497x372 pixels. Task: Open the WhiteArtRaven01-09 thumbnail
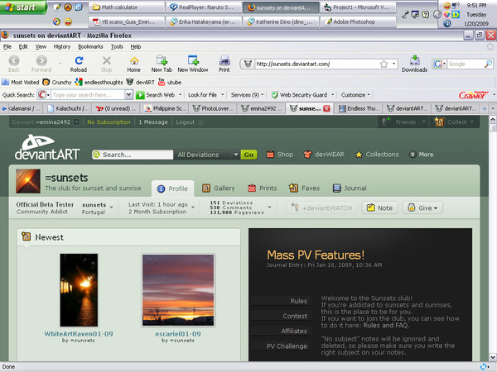(x=79, y=290)
